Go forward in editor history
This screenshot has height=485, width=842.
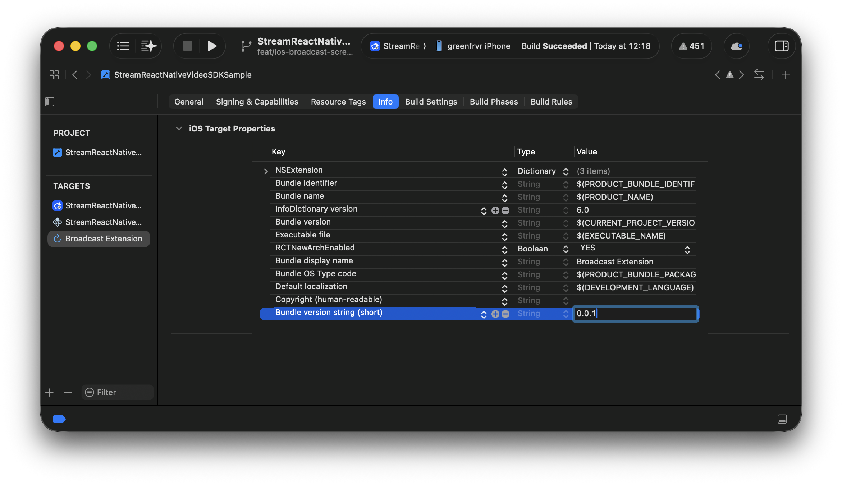tap(88, 75)
